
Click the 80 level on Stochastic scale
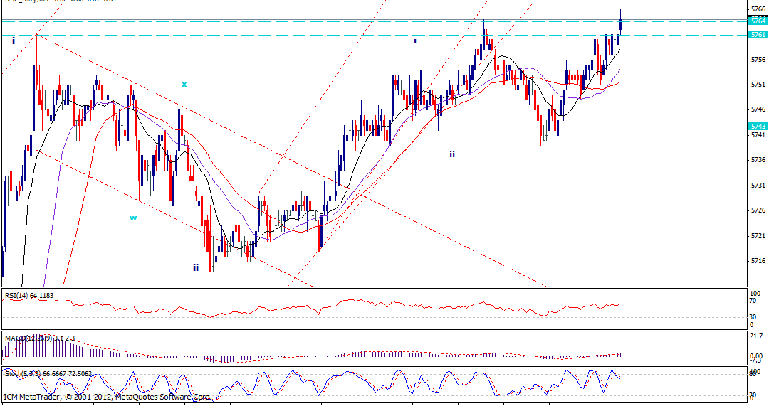(x=753, y=375)
